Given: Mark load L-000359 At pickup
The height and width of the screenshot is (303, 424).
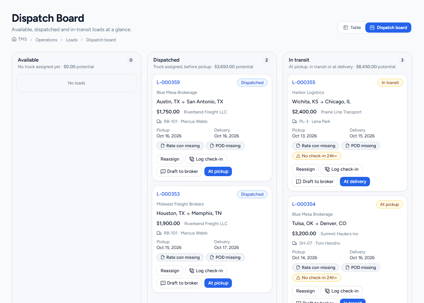Looking at the screenshot, I should point(218,171).
